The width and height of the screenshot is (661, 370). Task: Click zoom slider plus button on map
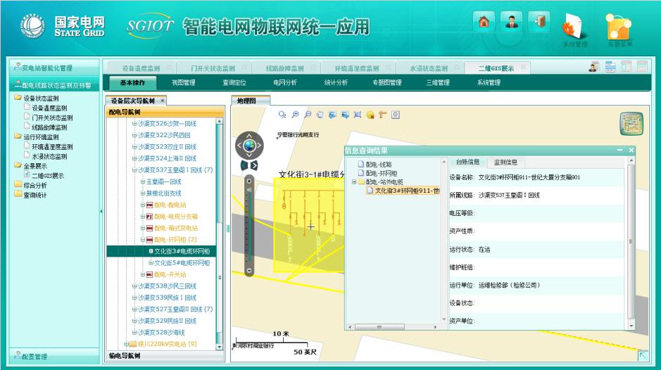pyautogui.click(x=248, y=180)
